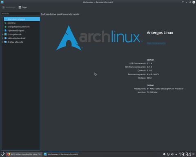Click the network monitor tray icon
Screen dimensions: 196x157
point(168,154)
